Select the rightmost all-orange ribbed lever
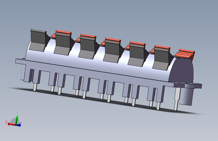The image size is (218, 141). coord(185,54)
